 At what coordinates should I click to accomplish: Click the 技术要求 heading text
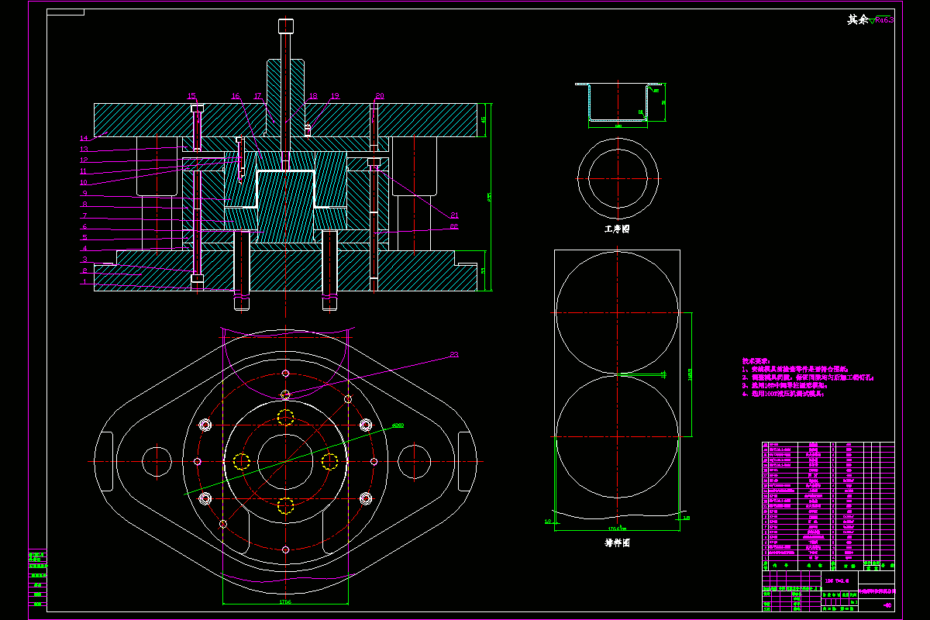[x=756, y=361]
